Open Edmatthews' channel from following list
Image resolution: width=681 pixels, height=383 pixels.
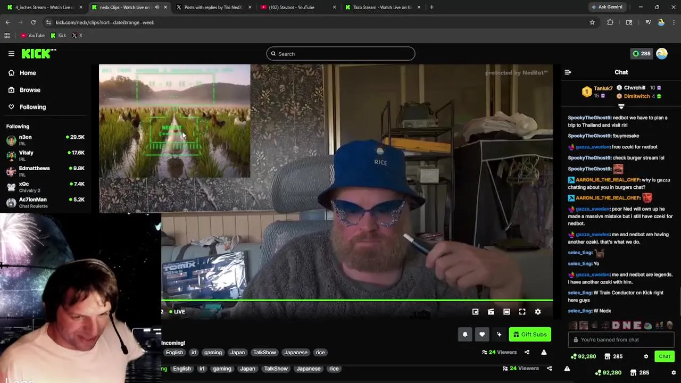pos(45,171)
